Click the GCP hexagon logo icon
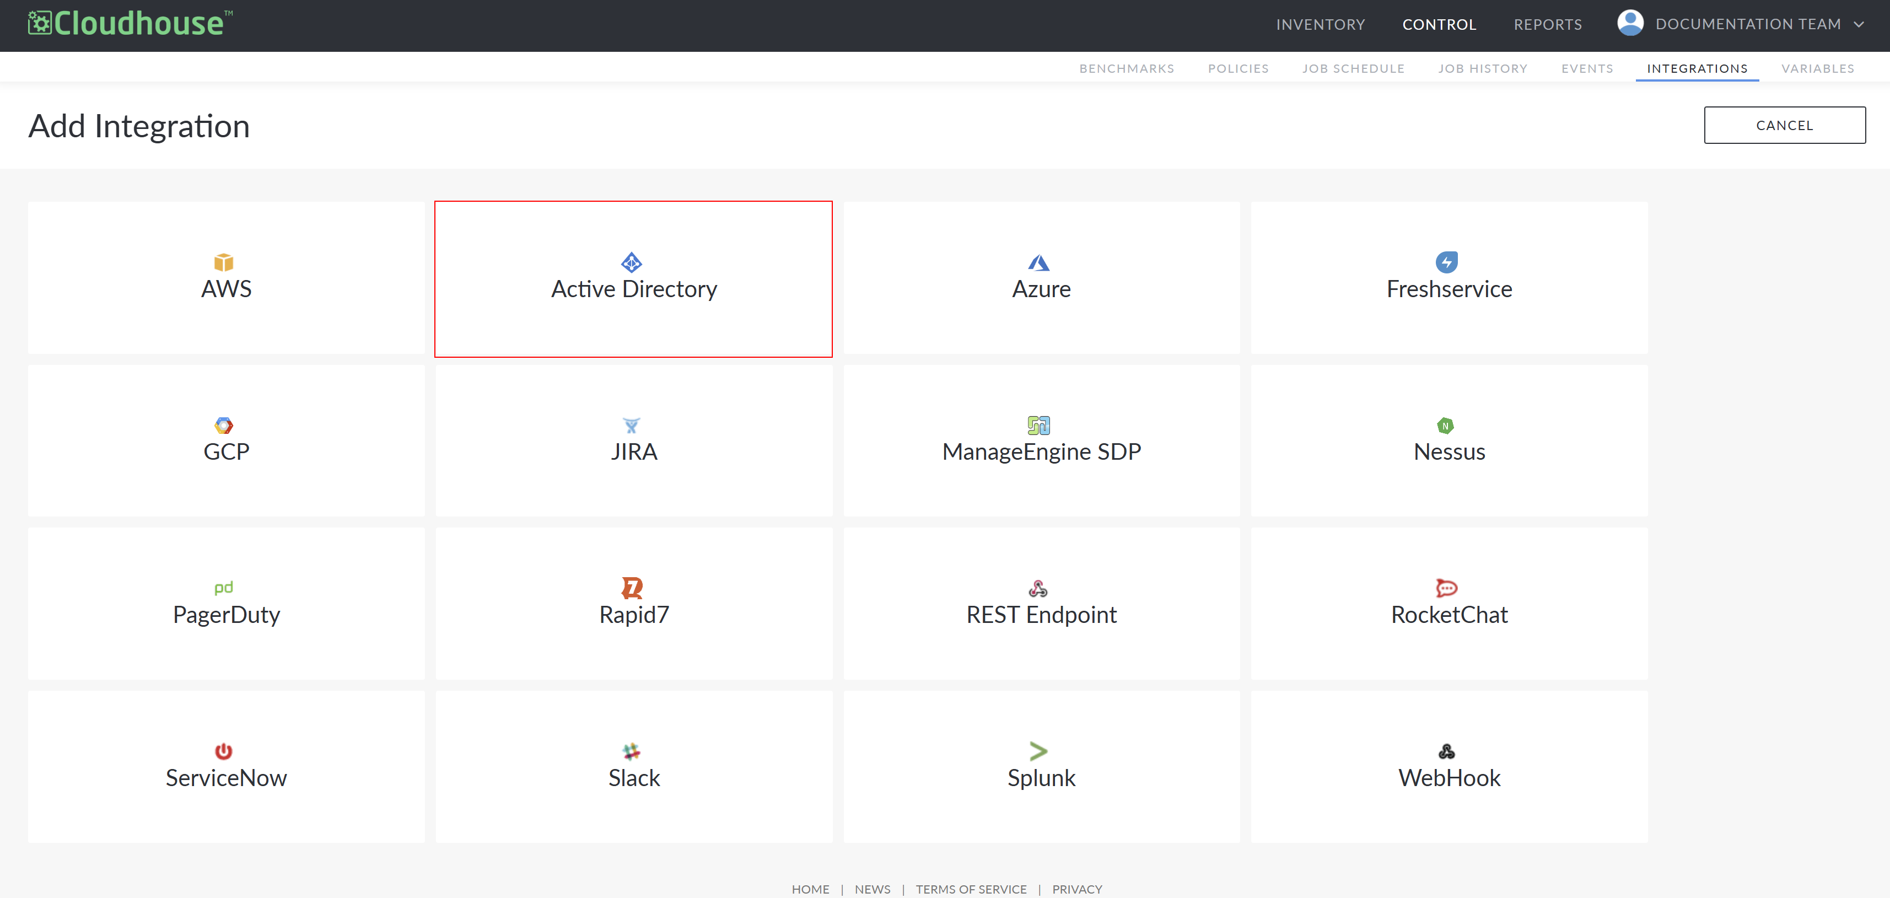 tap(224, 425)
